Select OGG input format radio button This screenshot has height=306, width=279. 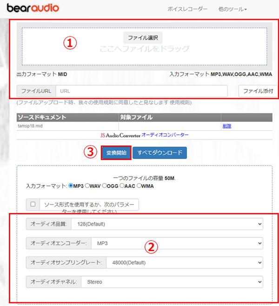point(104,186)
